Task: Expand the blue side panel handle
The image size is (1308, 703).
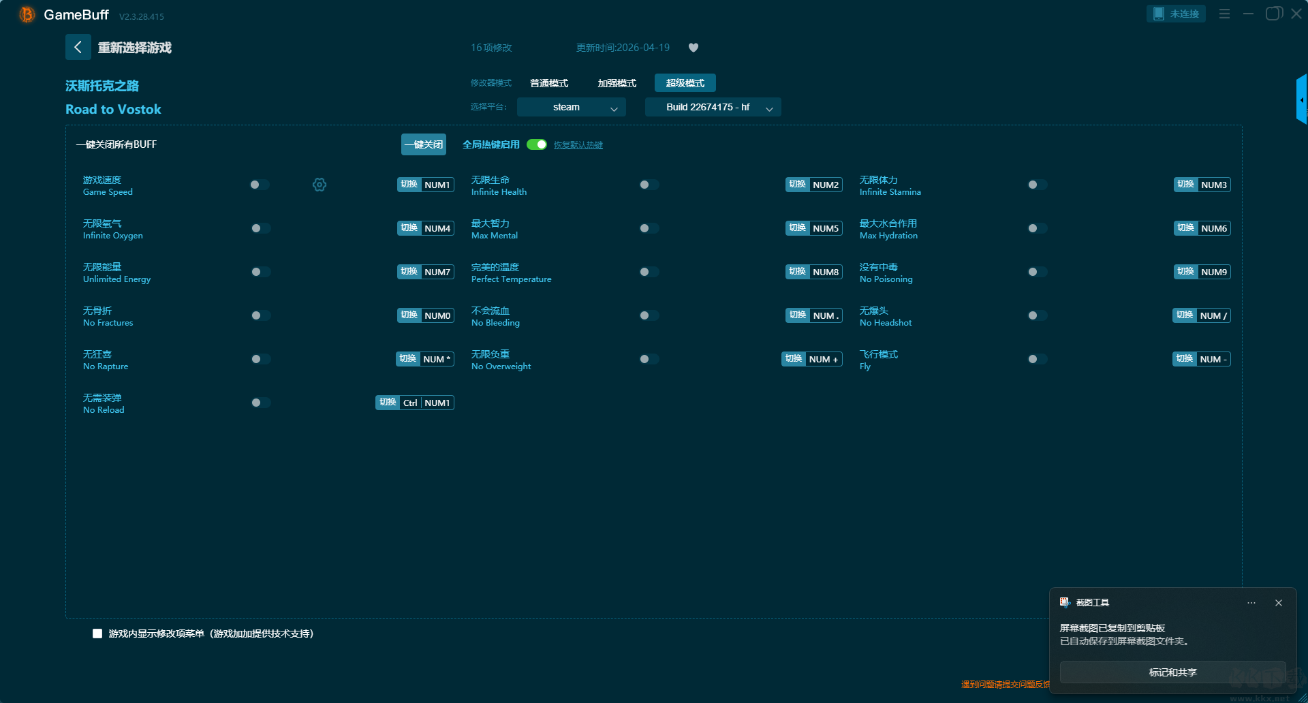Action: coord(1302,99)
